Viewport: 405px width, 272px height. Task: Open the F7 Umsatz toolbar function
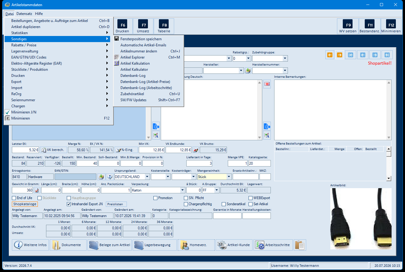click(x=143, y=26)
